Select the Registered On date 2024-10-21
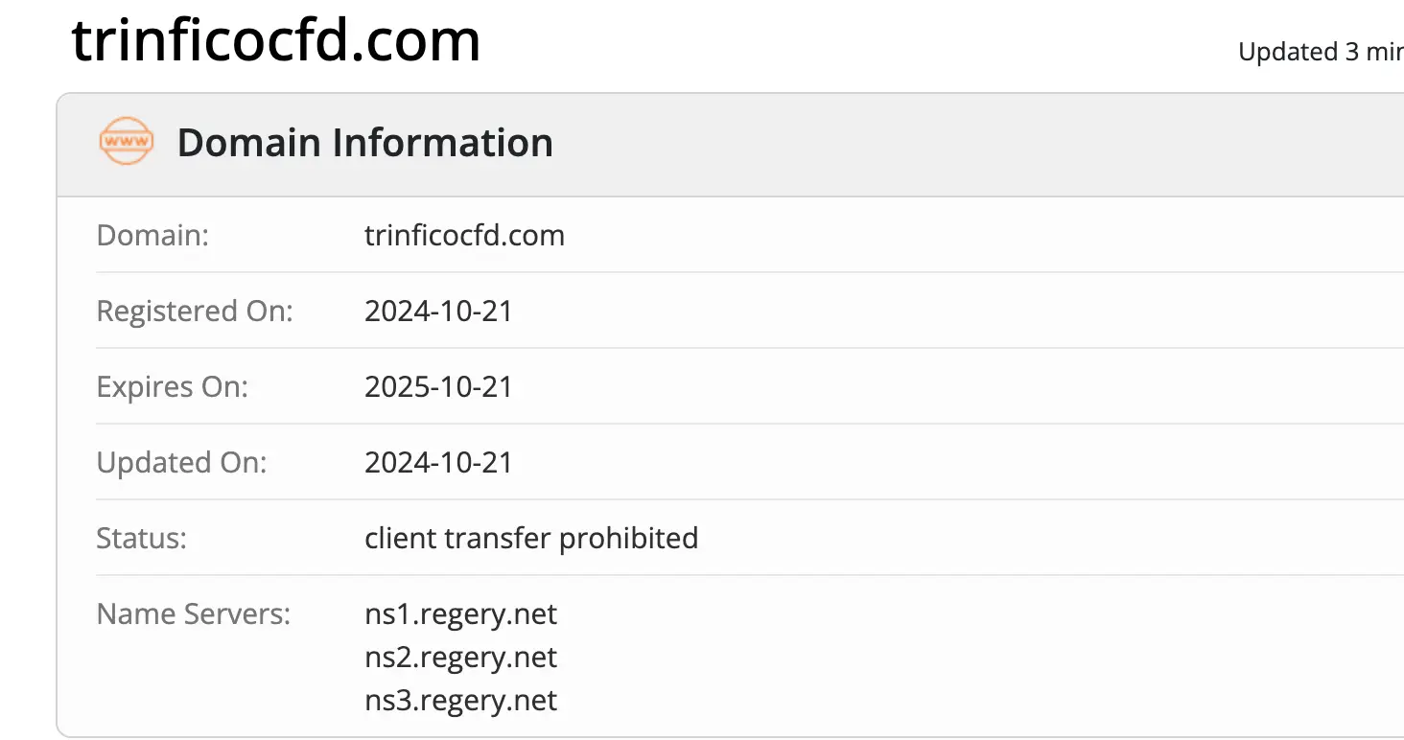1404x740 pixels. (x=438, y=311)
